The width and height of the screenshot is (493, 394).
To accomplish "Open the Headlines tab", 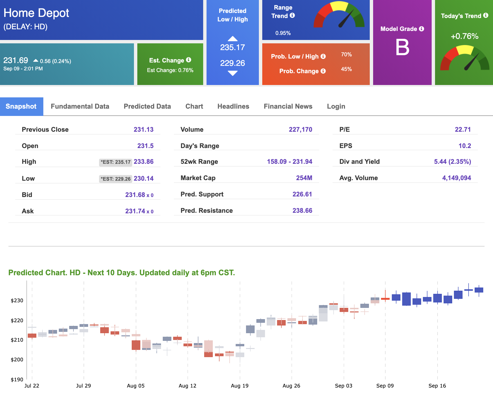I will tap(233, 106).
